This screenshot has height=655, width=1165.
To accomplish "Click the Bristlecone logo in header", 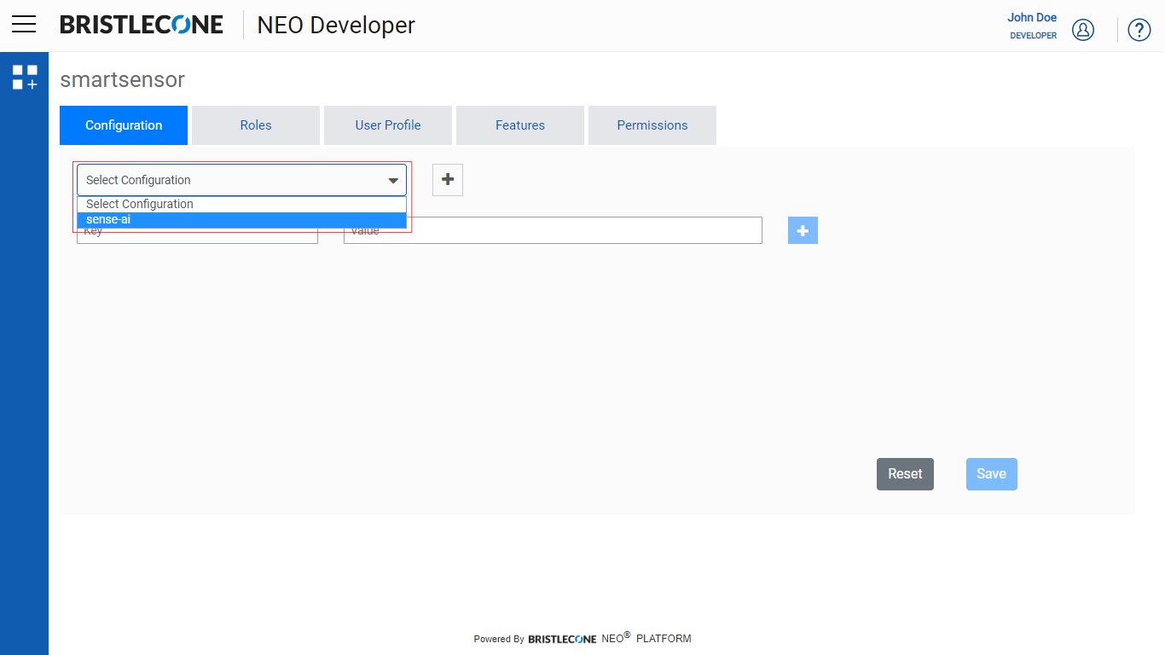I will 142,25.
